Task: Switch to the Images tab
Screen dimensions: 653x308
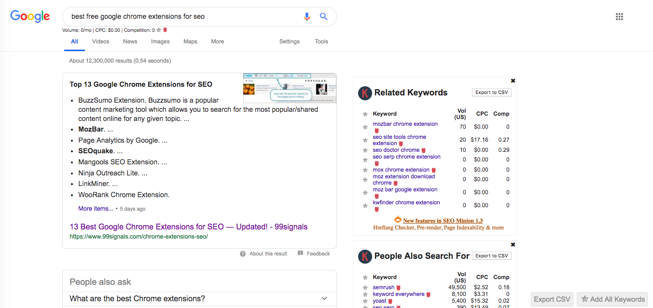Action: point(160,41)
